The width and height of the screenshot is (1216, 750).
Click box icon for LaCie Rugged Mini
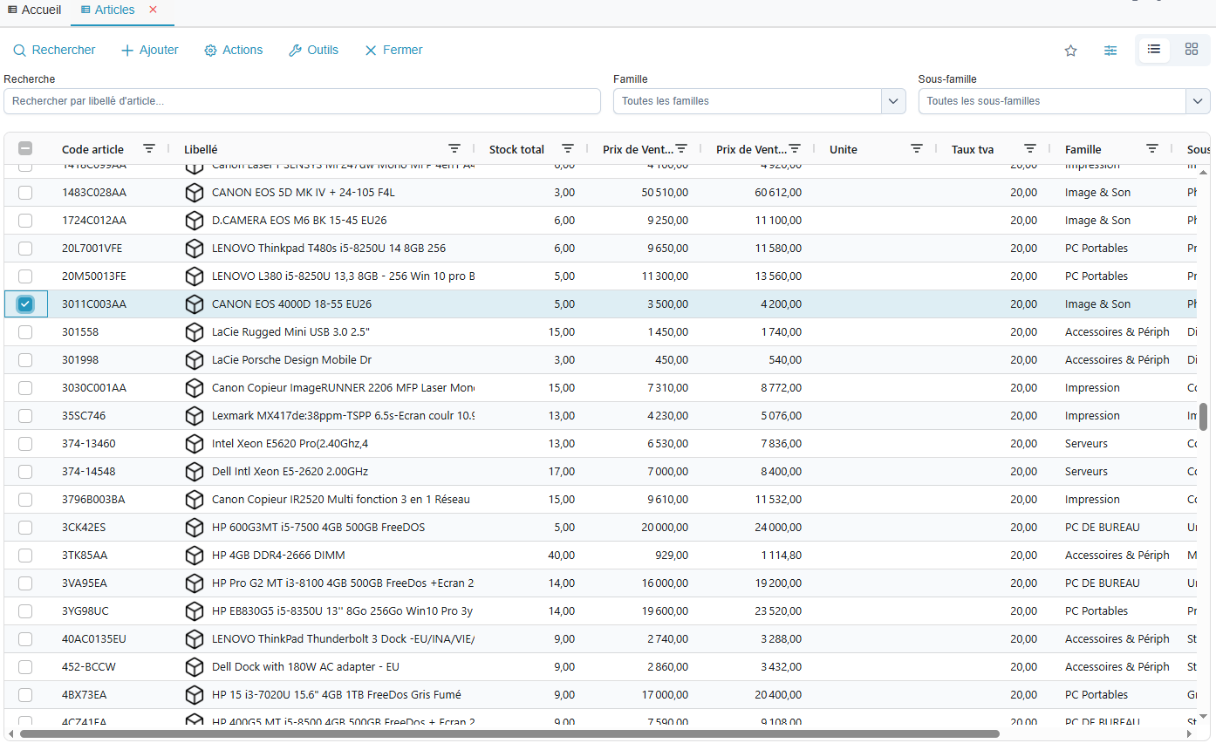pyautogui.click(x=194, y=332)
